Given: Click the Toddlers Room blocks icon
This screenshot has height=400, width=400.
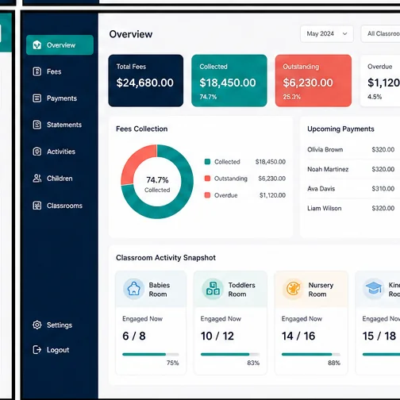Looking at the screenshot, I should 213,289.
